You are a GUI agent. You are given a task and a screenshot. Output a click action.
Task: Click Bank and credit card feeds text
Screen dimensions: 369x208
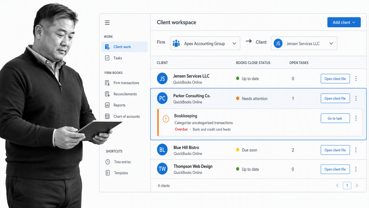click(x=212, y=129)
